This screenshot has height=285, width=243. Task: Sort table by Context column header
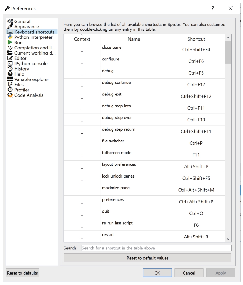[82, 39]
